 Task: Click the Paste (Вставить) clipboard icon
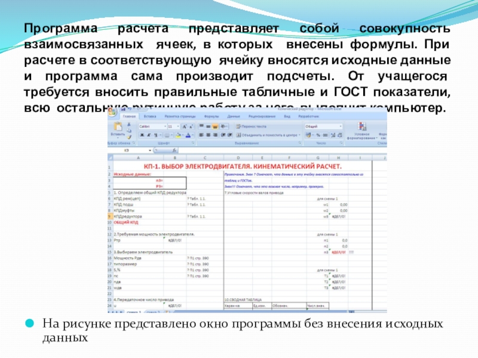pyautogui.click(x=118, y=126)
